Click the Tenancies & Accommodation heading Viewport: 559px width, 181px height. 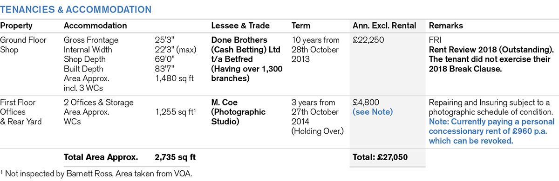pyautogui.click(x=76, y=9)
